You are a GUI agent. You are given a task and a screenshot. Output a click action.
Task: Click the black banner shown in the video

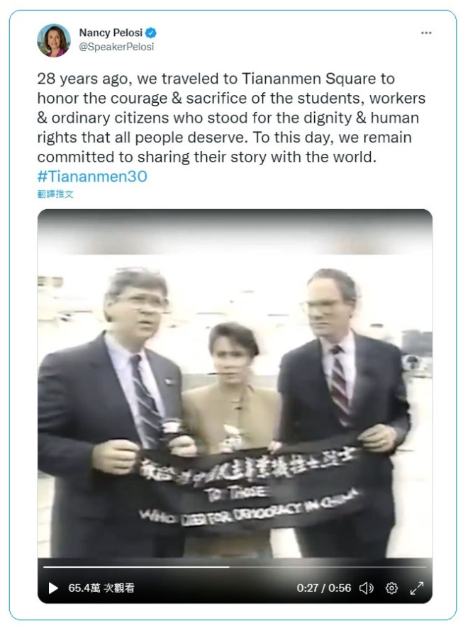248,487
